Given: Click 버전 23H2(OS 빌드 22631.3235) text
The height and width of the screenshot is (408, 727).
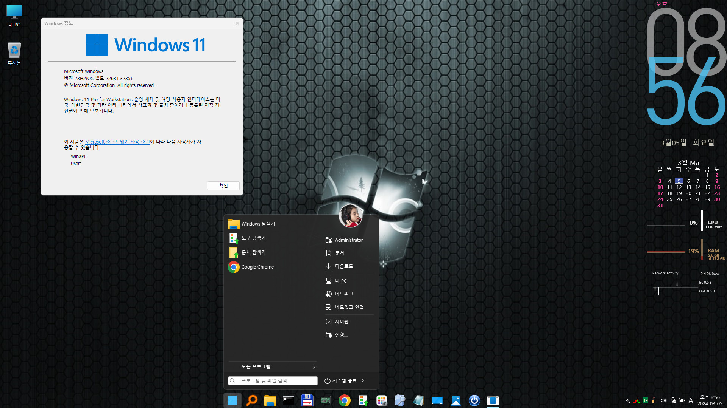Looking at the screenshot, I should (x=98, y=78).
